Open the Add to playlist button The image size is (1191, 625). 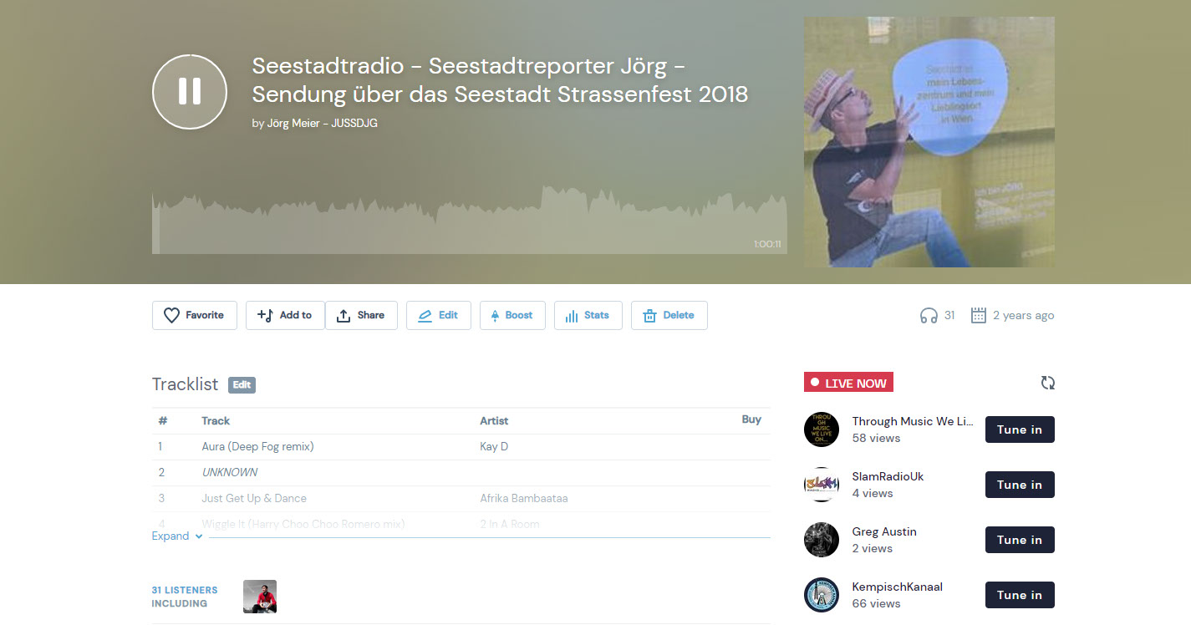285,315
